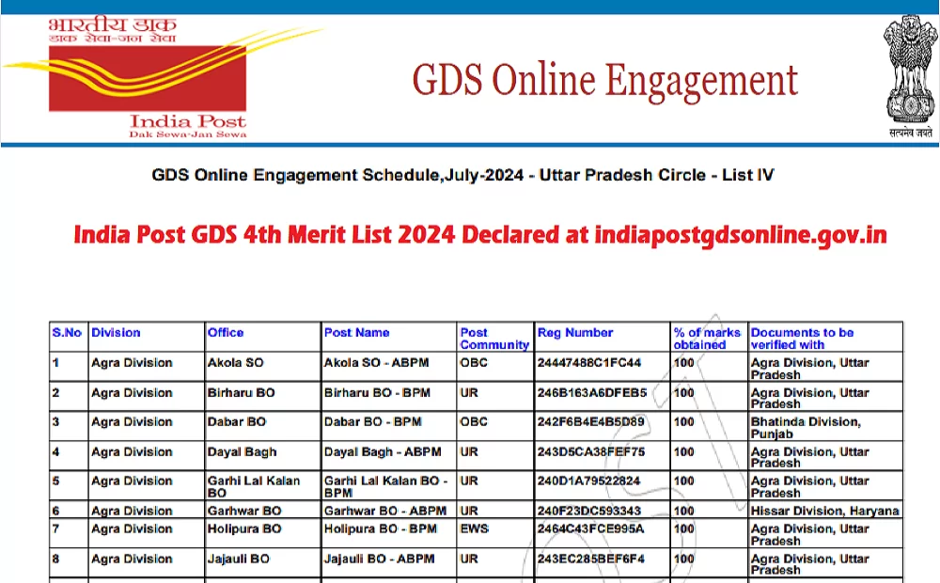Click the India Post logo
Viewport: 940px width, 583px height.
point(149,79)
